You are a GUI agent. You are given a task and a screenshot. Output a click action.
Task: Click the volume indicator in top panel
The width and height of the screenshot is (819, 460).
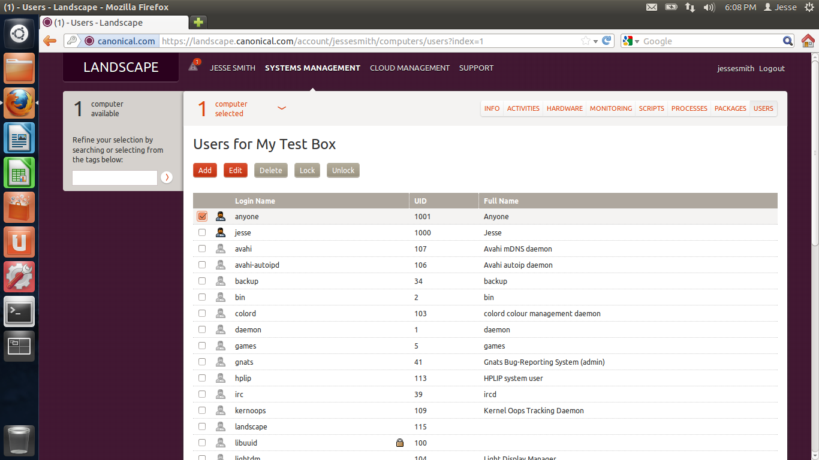tap(709, 7)
